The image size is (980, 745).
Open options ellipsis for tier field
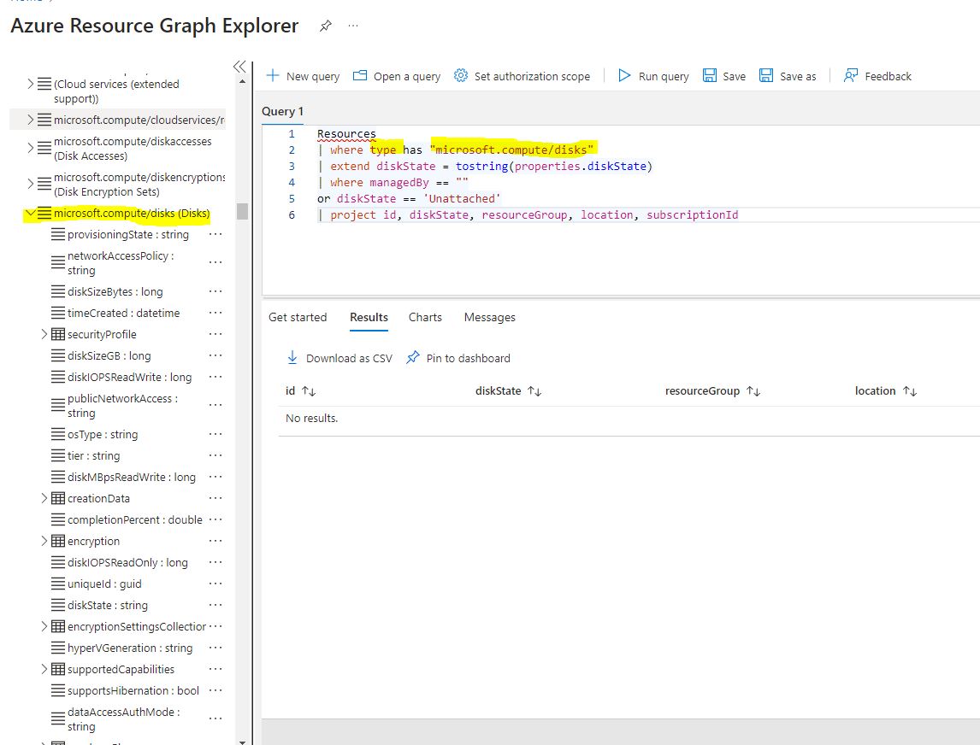(215, 455)
